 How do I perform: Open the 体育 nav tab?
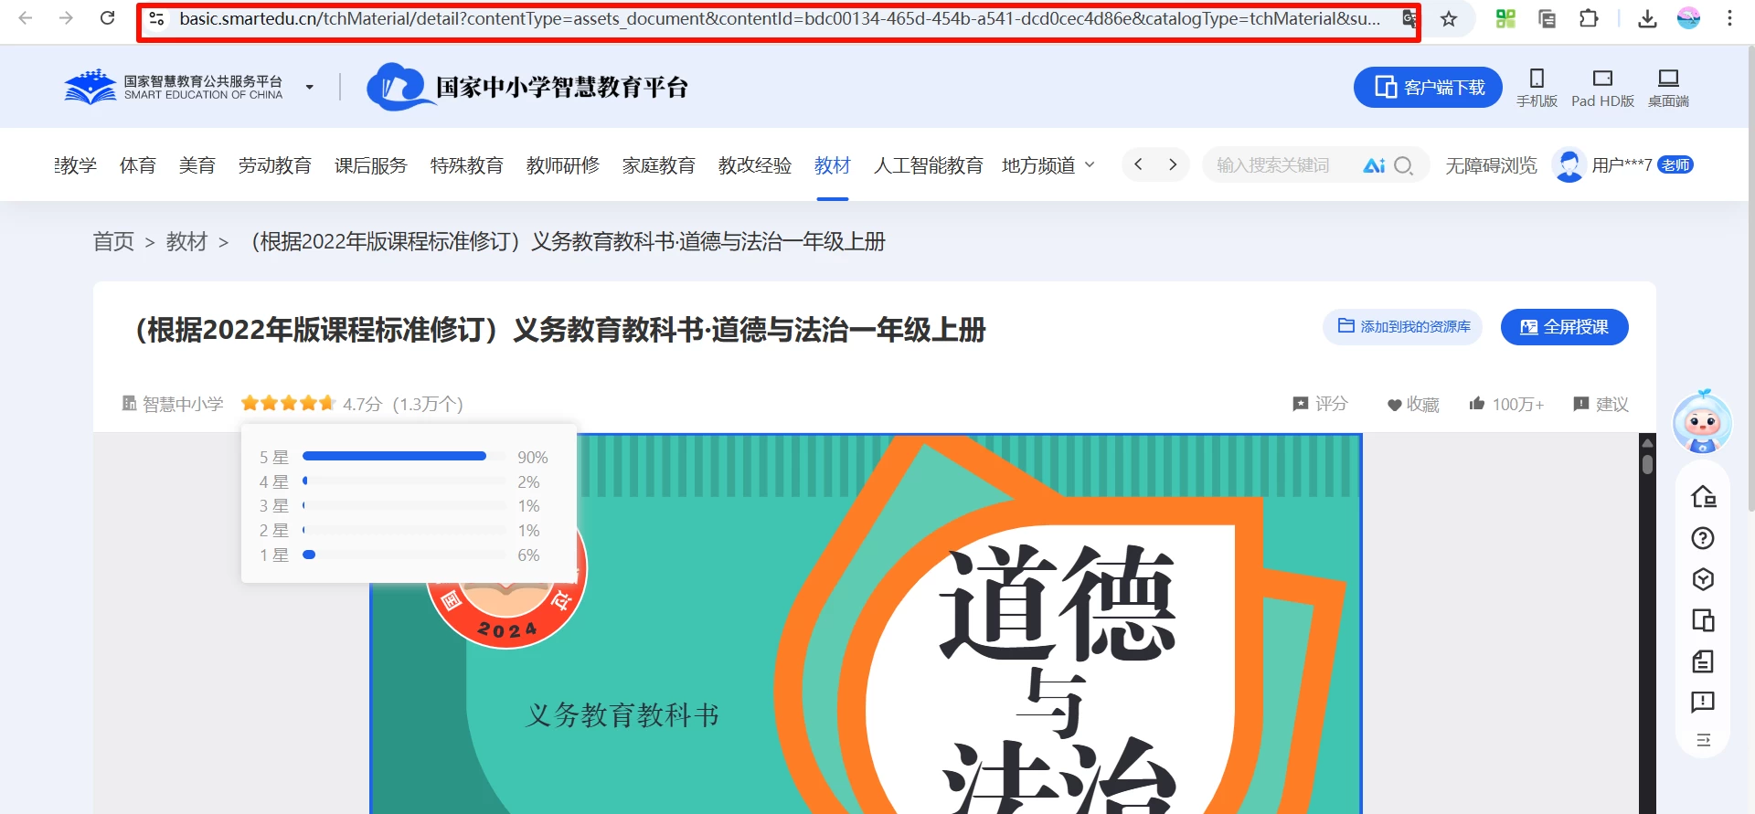pos(138,165)
